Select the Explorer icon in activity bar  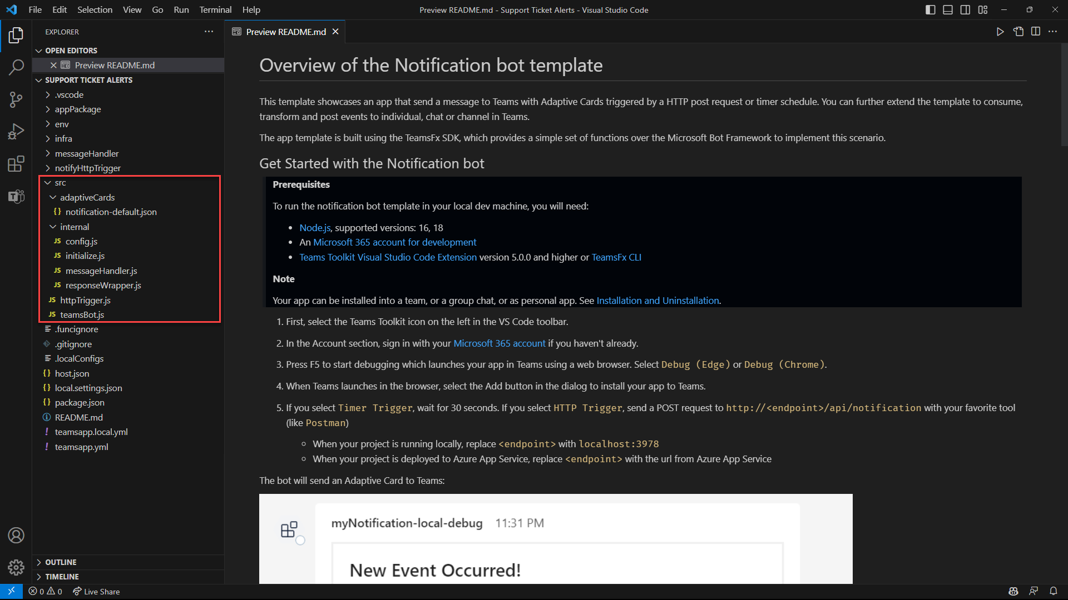(16, 34)
